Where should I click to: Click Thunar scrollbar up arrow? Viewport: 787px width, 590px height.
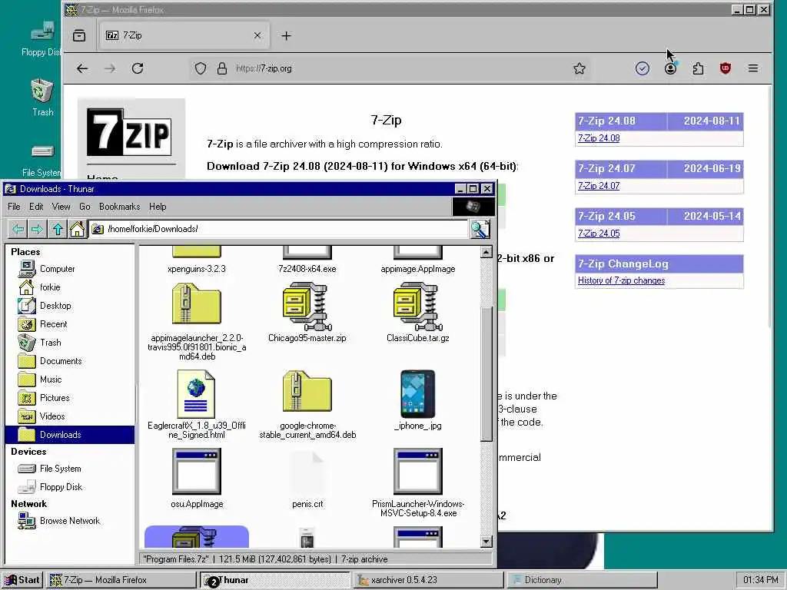click(486, 252)
